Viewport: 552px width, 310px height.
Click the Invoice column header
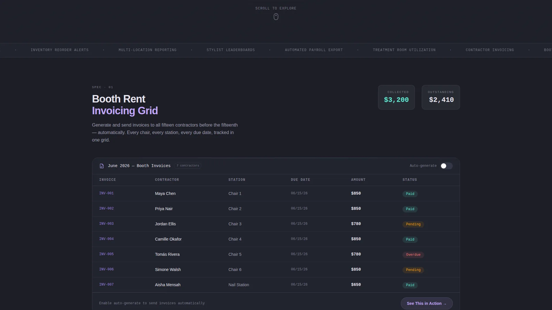click(x=108, y=180)
